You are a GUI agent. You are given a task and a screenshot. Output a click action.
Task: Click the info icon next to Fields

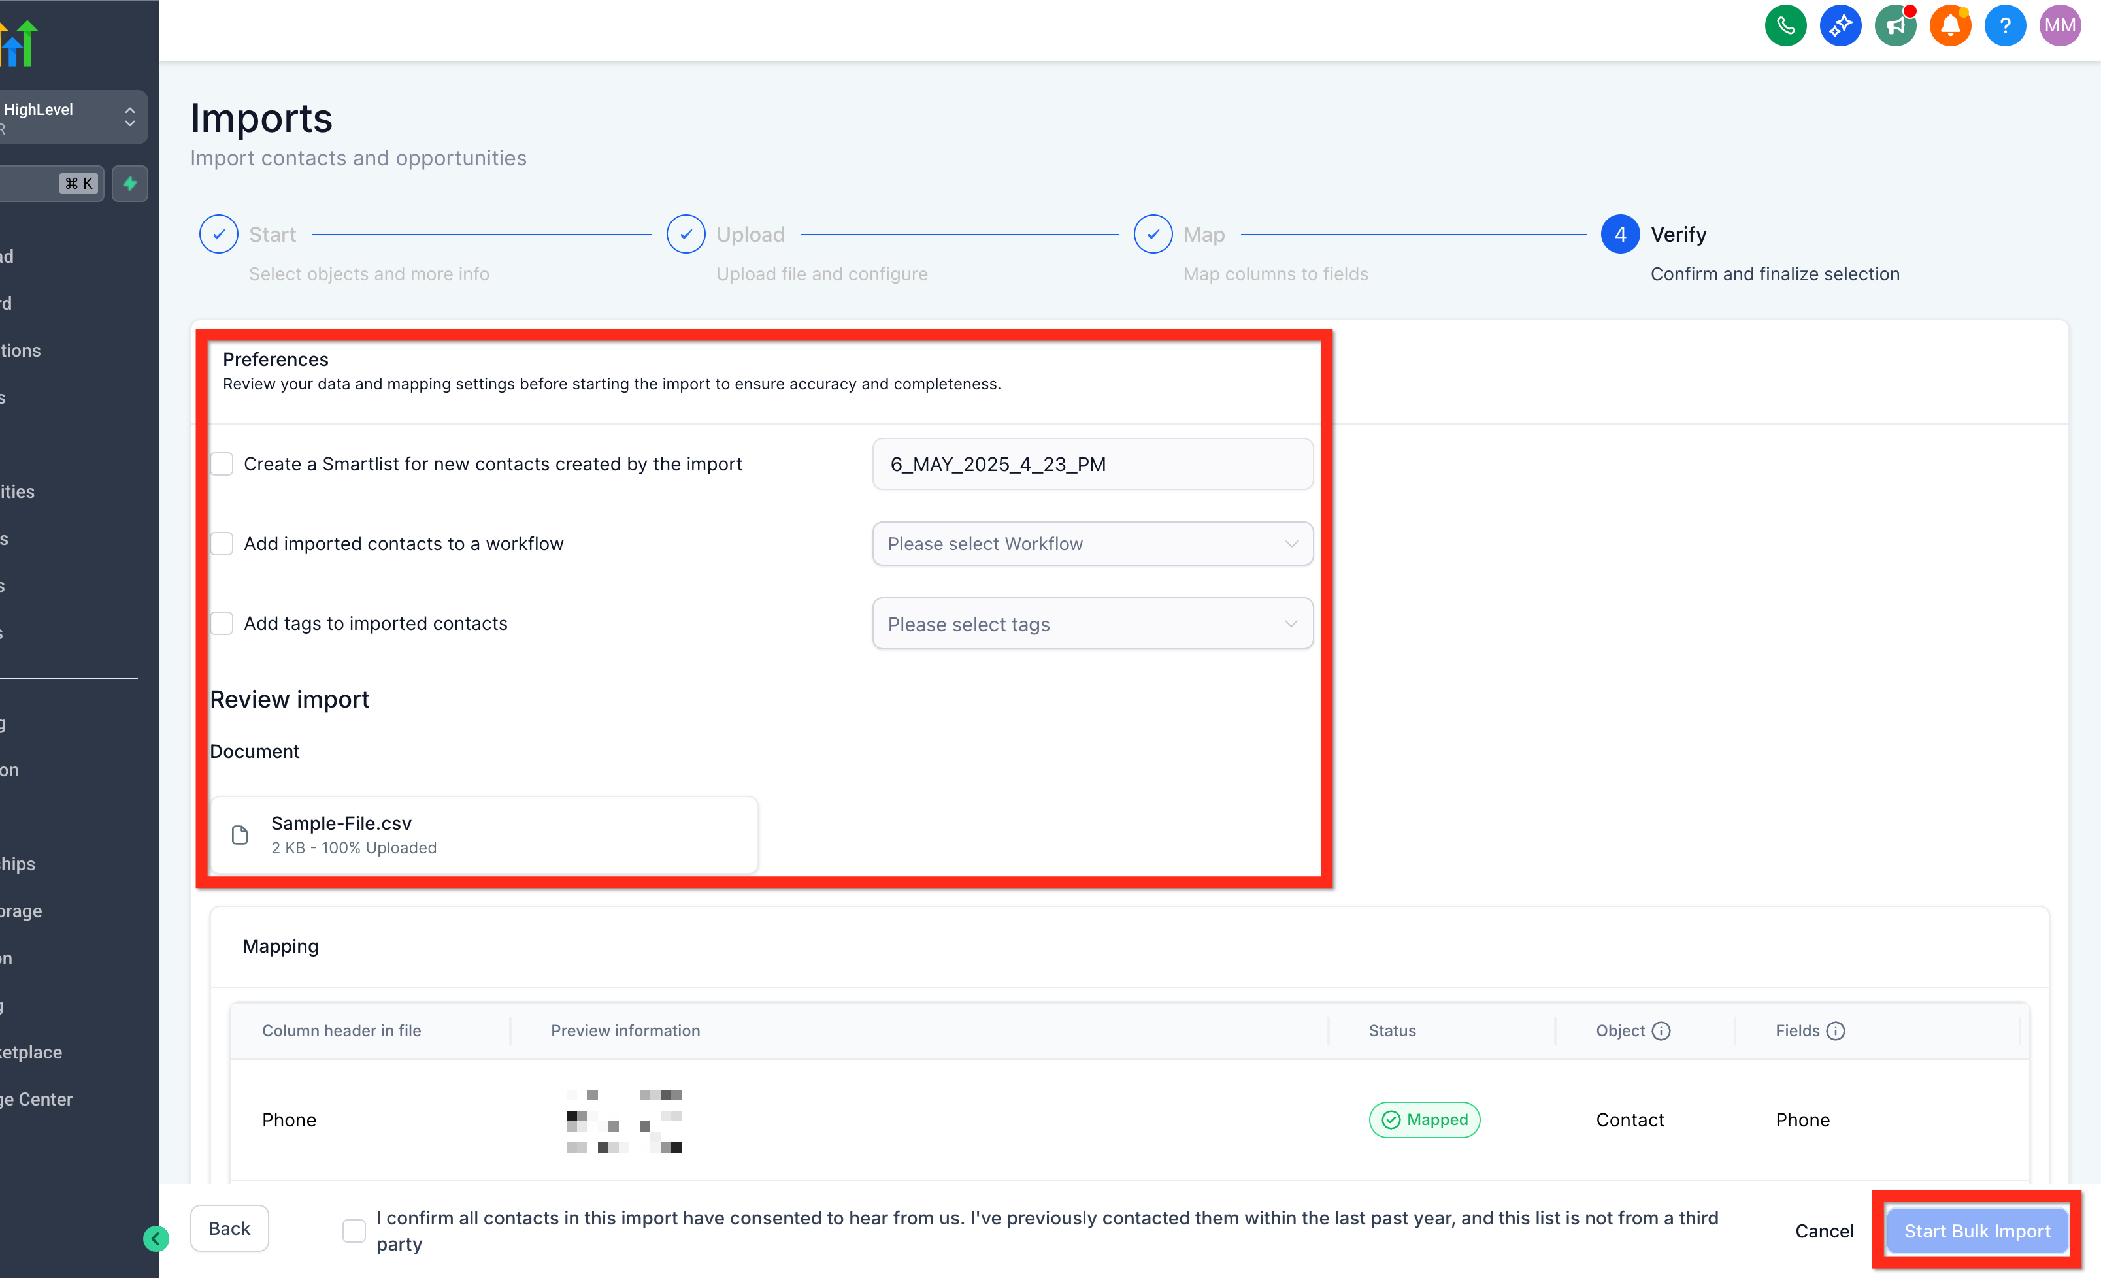coord(1836,1031)
